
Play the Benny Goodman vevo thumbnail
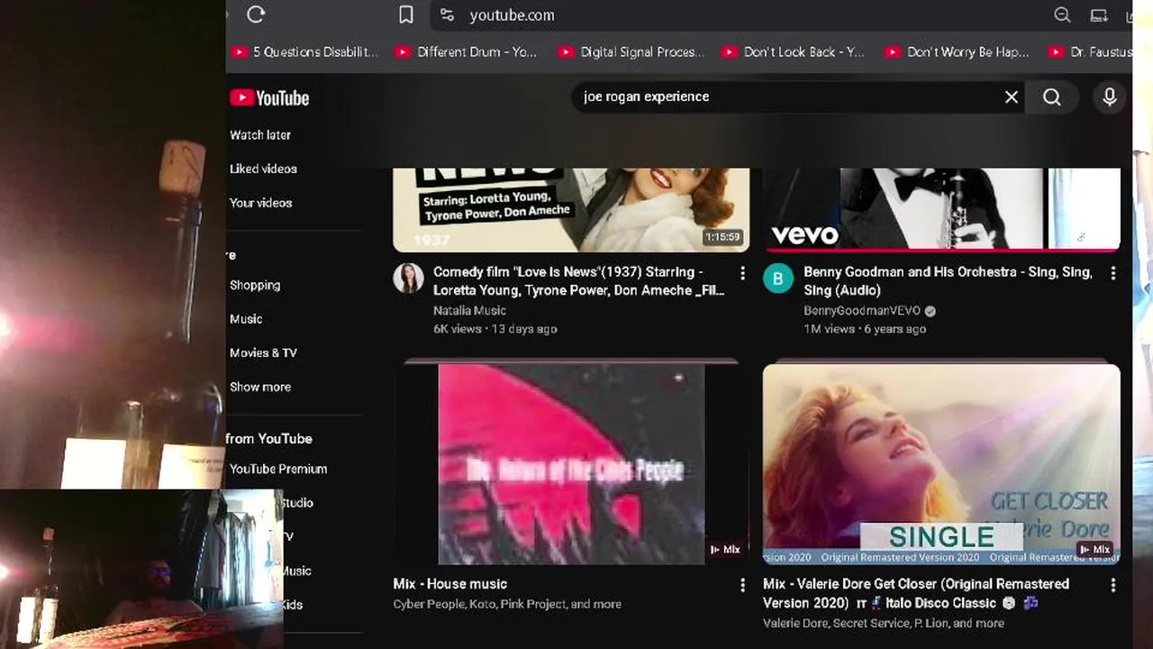[x=941, y=209]
